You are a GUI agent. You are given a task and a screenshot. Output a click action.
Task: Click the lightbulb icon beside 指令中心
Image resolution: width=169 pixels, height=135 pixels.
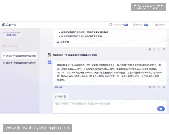(x=134, y=25)
